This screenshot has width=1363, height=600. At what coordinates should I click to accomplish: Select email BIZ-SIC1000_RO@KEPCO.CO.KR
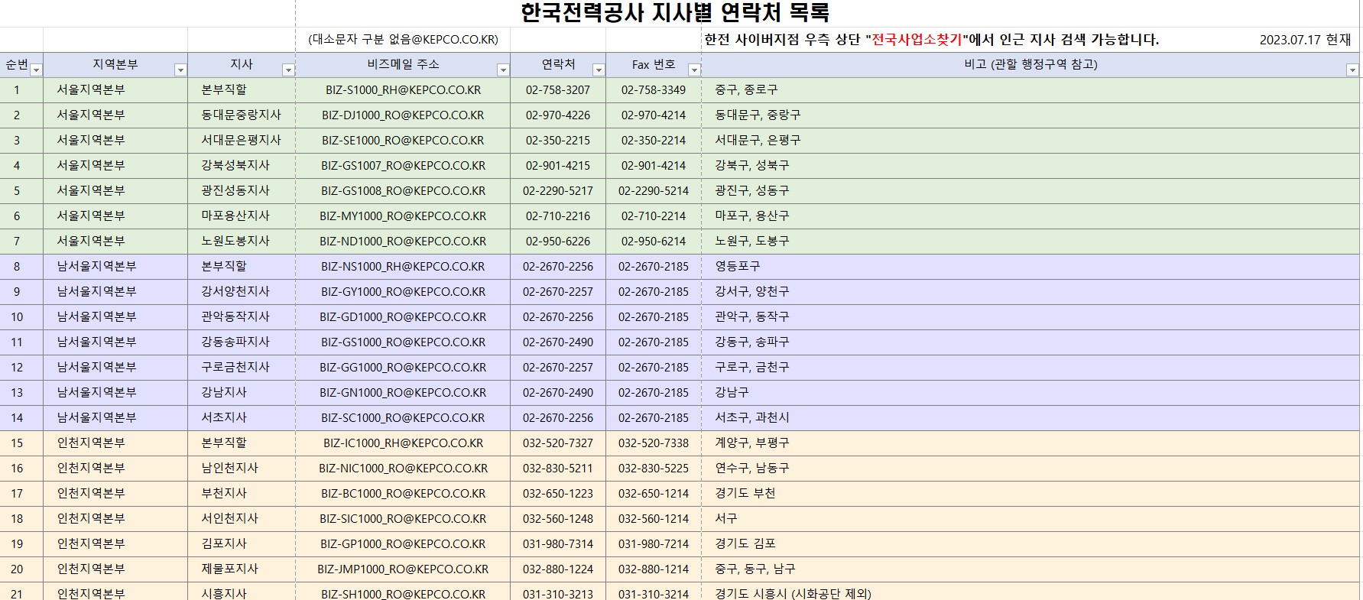click(403, 519)
